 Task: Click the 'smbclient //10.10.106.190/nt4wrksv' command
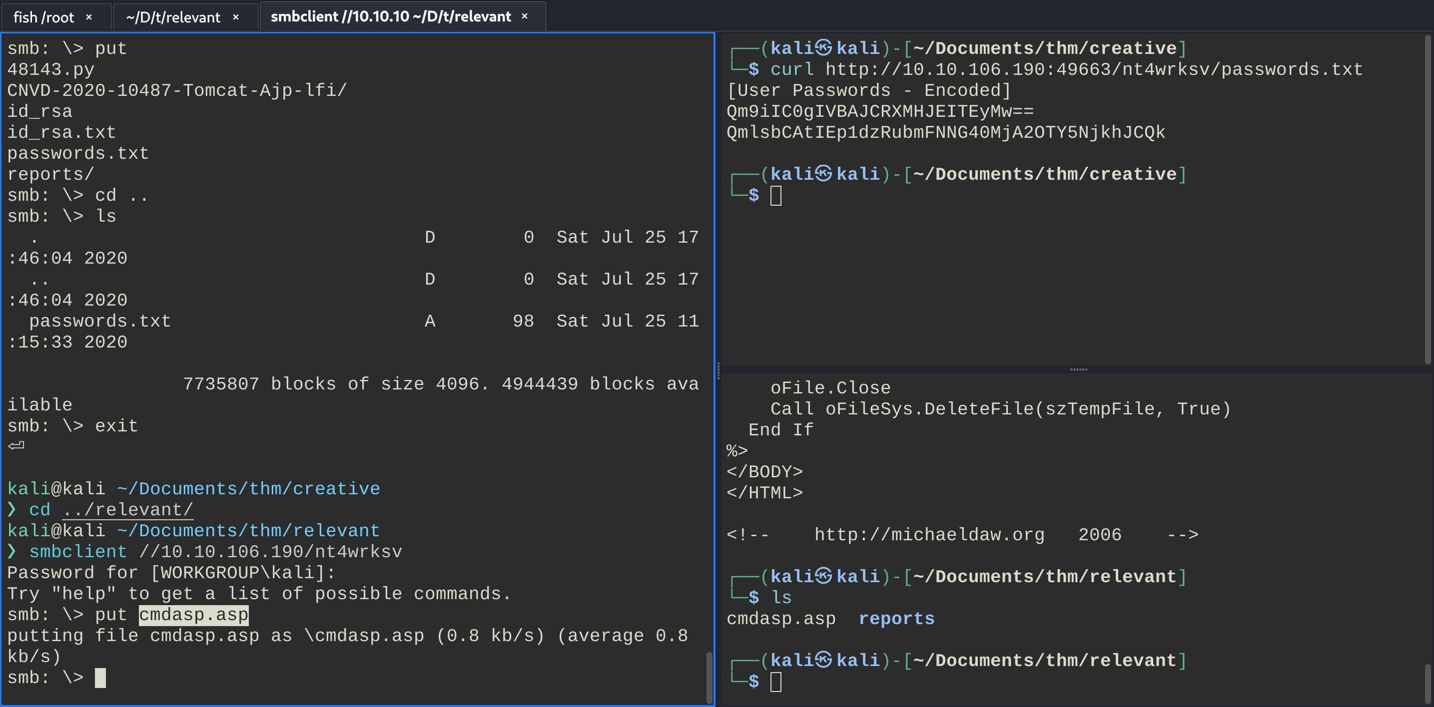tap(215, 551)
